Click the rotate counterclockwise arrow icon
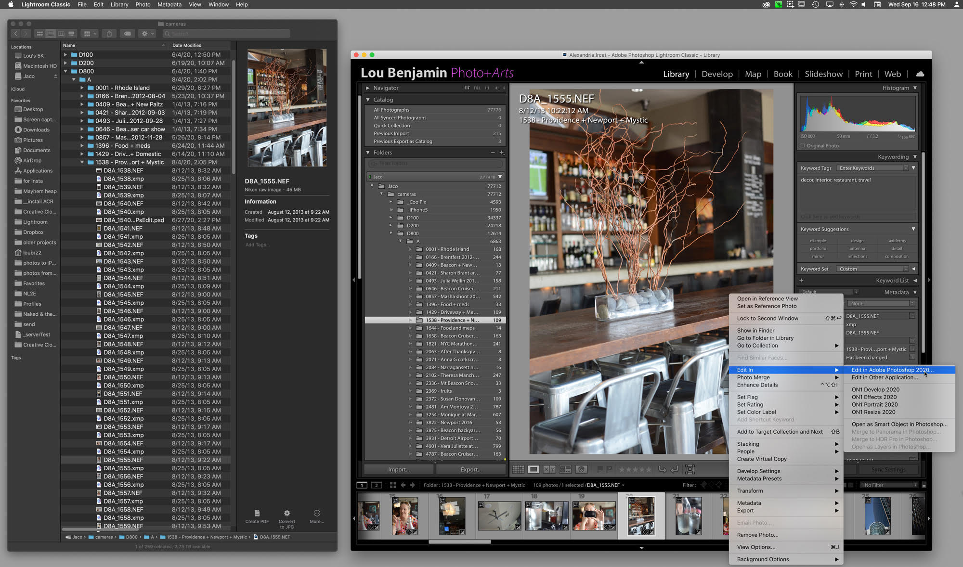 tap(663, 469)
